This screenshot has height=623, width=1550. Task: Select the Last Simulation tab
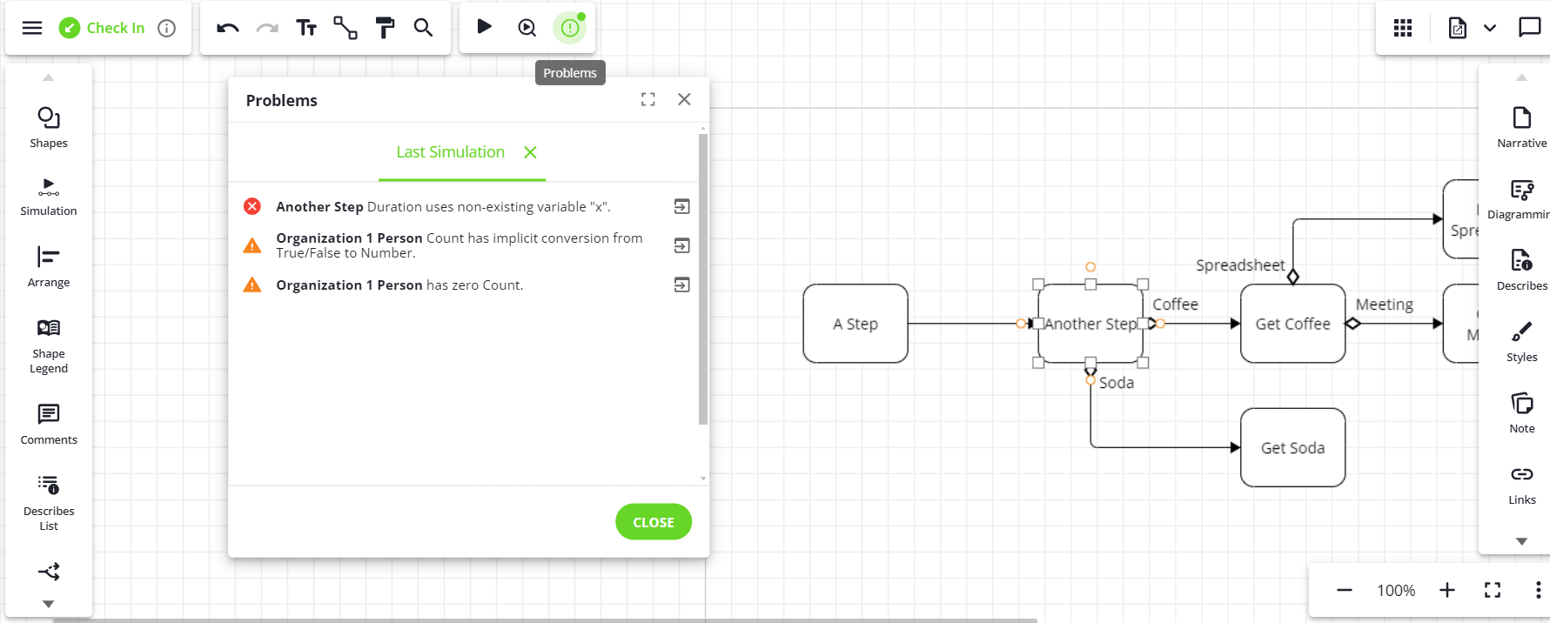(x=450, y=152)
